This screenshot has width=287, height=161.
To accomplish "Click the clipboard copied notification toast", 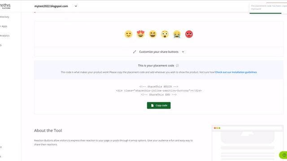I will click(268, 8).
